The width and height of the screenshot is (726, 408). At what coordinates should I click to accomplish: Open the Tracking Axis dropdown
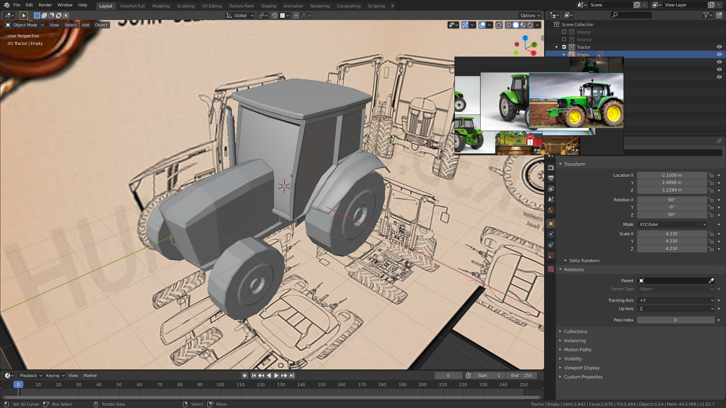point(676,300)
